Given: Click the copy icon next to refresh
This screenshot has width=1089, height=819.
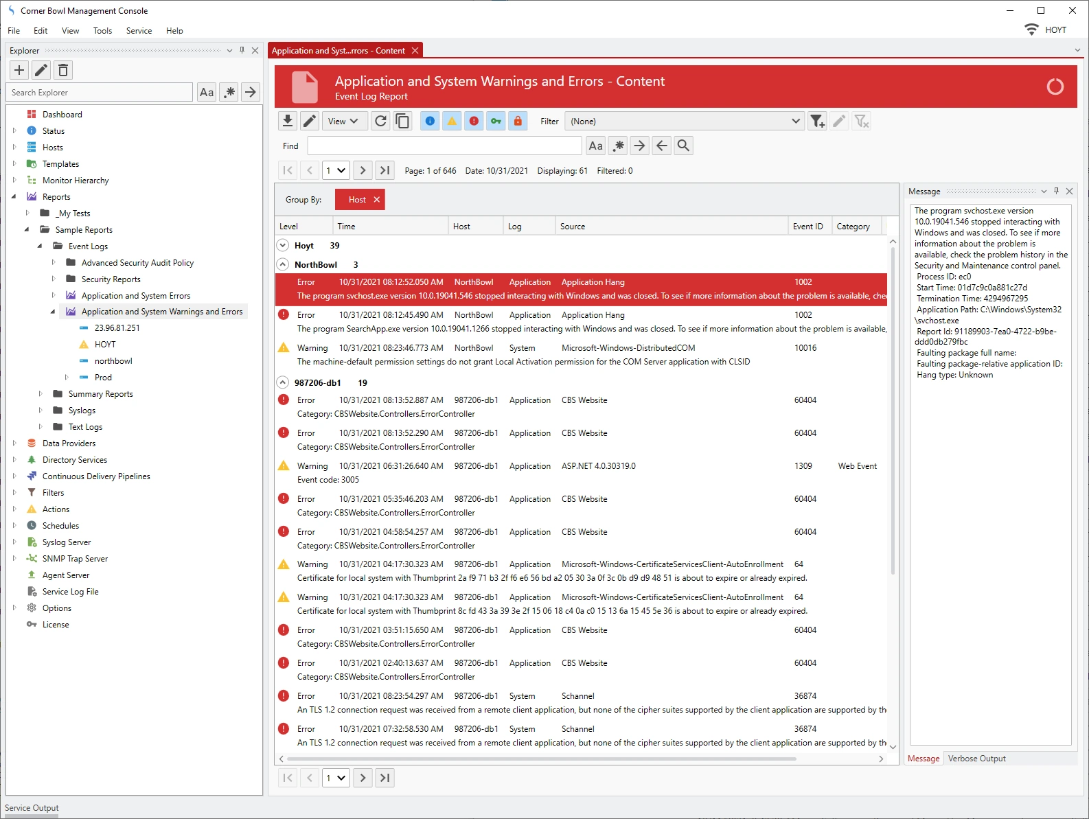Looking at the screenshot, I should click(402, 122).
